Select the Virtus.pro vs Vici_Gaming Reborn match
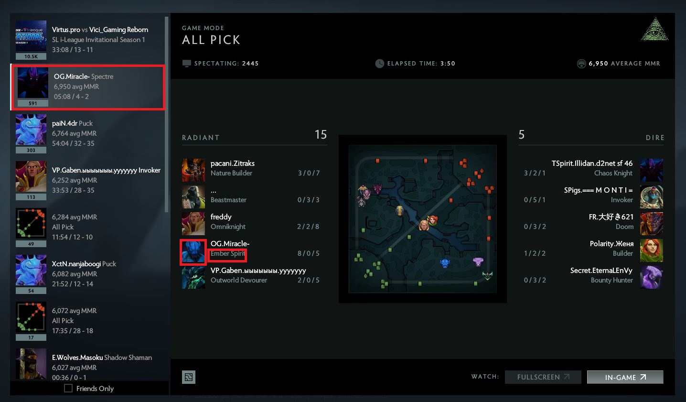Viewport: 686px width, 402px height. click(x=88, y=40)
